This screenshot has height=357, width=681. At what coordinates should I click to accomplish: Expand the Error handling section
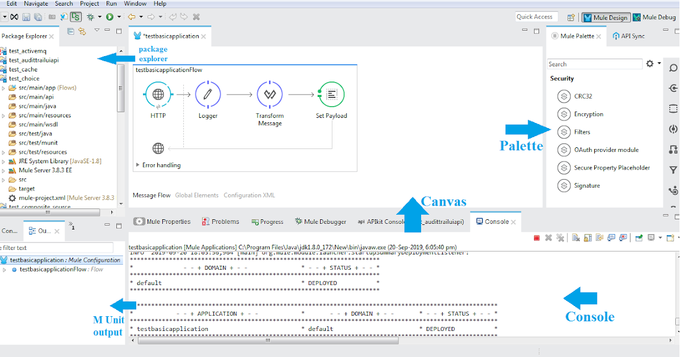[x=138, y=165]
